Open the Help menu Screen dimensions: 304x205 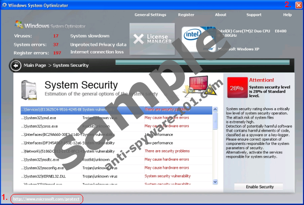[x=287, y=15]
